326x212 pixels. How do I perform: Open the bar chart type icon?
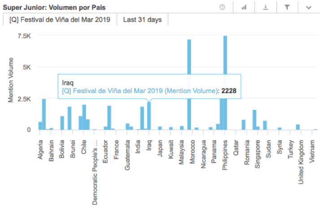point(244,7)
